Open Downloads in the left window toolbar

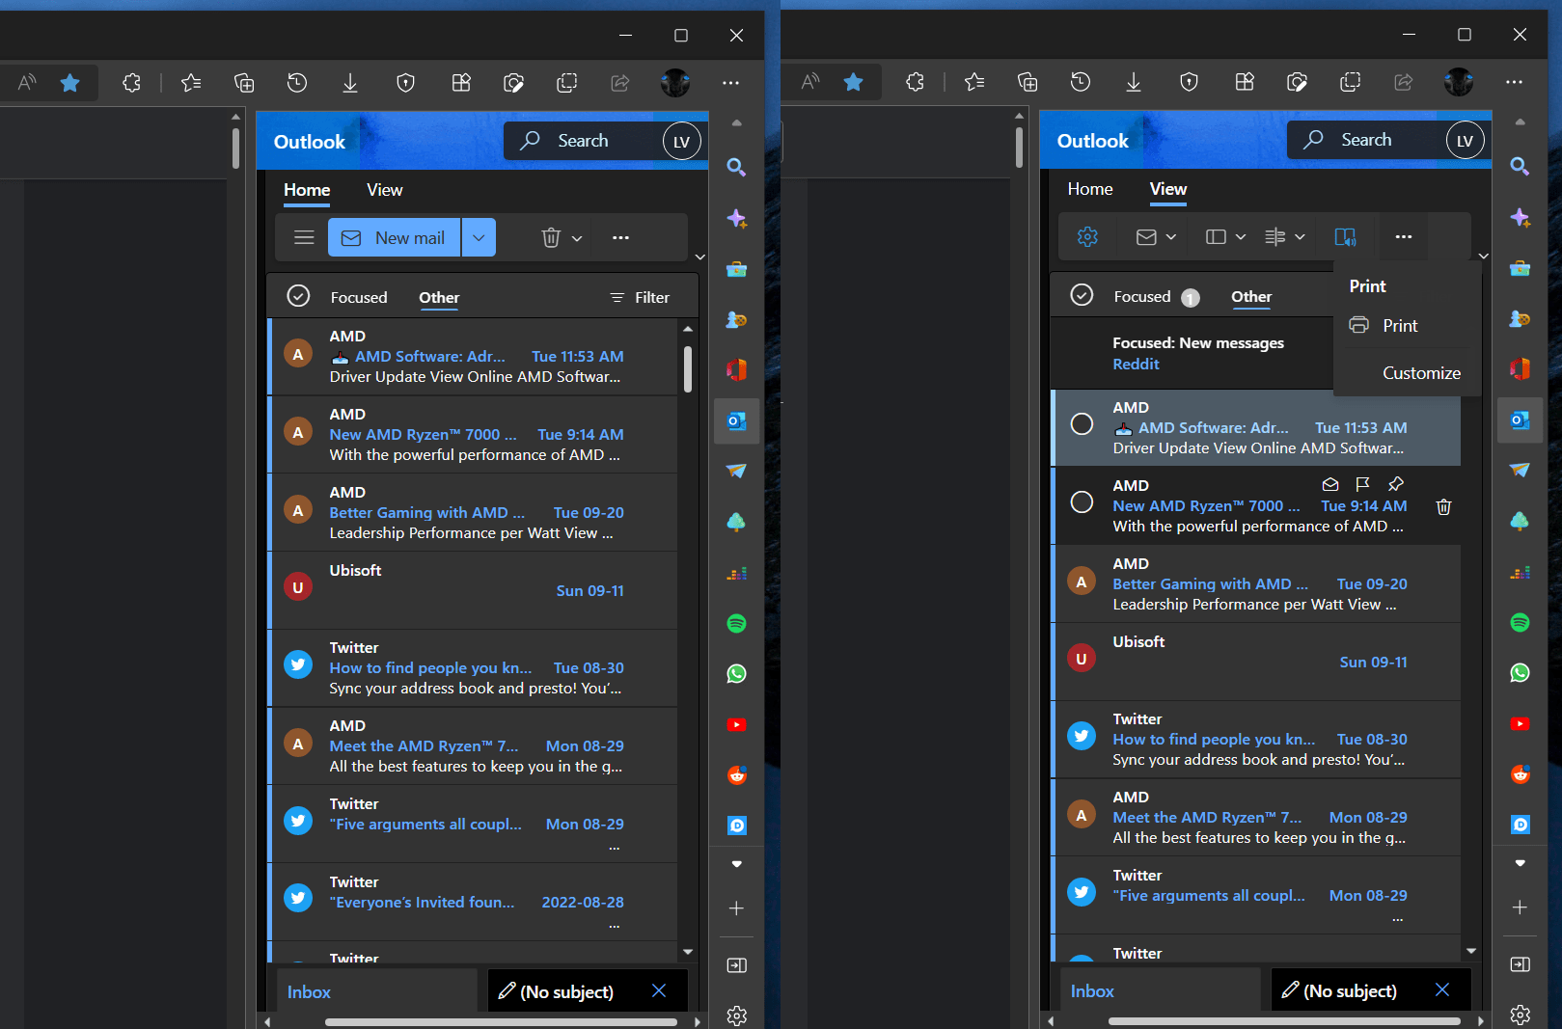350,83
